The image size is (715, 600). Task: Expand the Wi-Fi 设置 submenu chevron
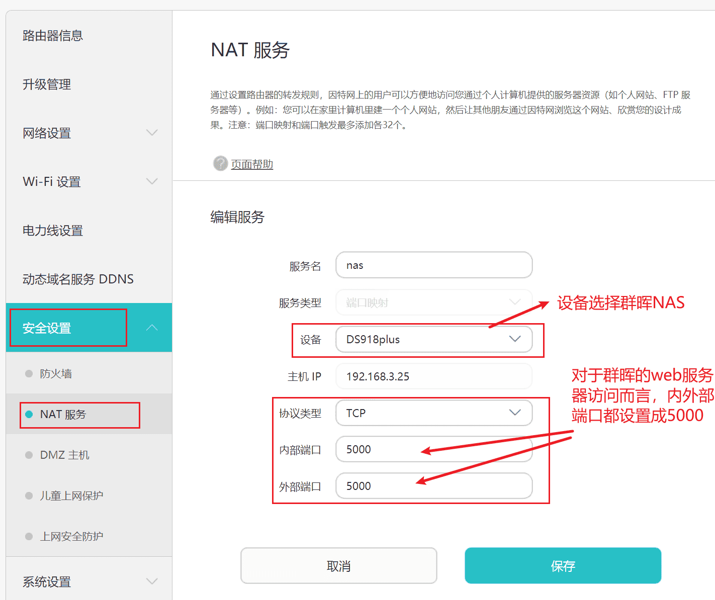[151, 181]
